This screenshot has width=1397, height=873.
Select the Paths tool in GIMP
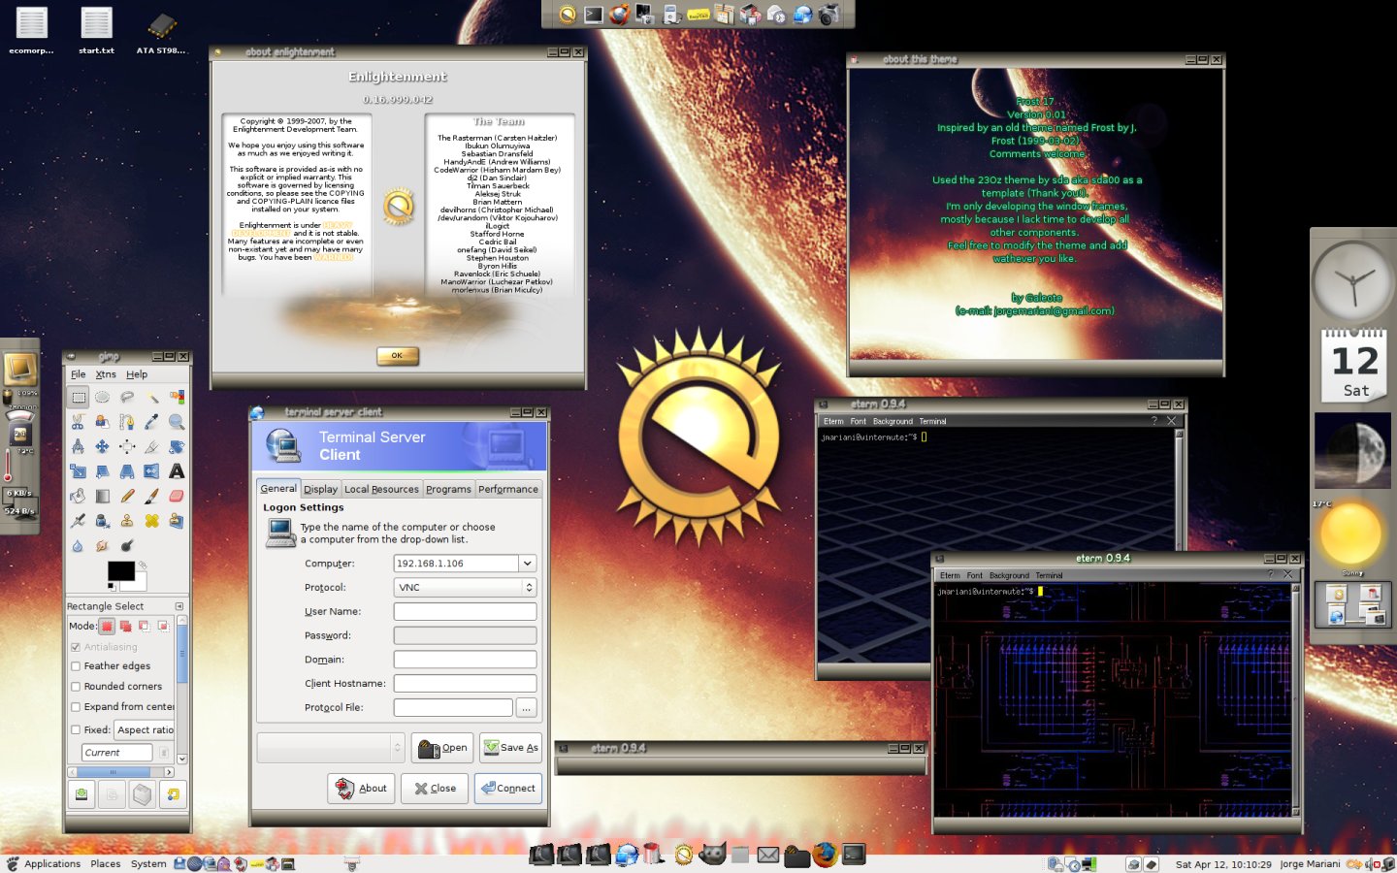point(127,422)
